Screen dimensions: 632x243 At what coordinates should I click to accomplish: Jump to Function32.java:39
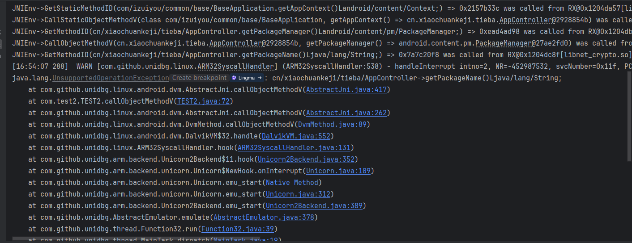pos(237,229)
